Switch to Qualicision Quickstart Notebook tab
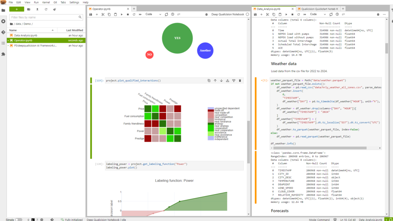This screenshot has width=393, height=221. (x=320, y=9)
